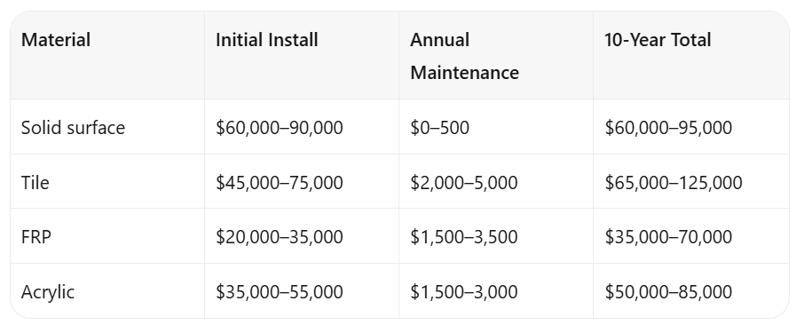Click the $65,000–125,000 total cell
This screenshot has width=804, height=325.
[x=674, y=182]
